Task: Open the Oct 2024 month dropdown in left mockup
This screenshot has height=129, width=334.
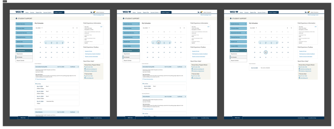Action: [39, 28]
